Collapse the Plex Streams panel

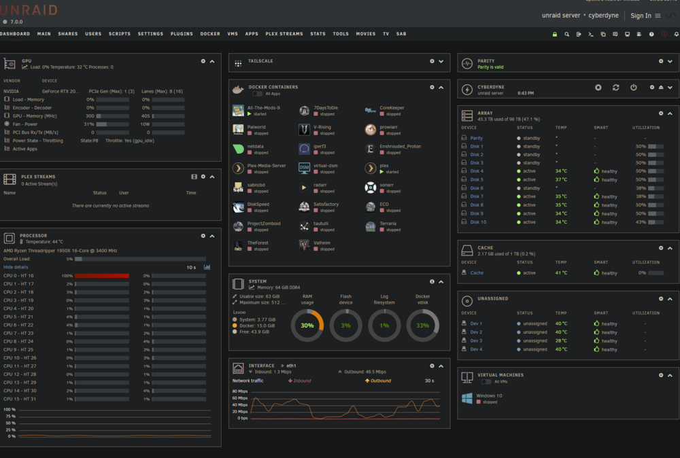point(212,177)
